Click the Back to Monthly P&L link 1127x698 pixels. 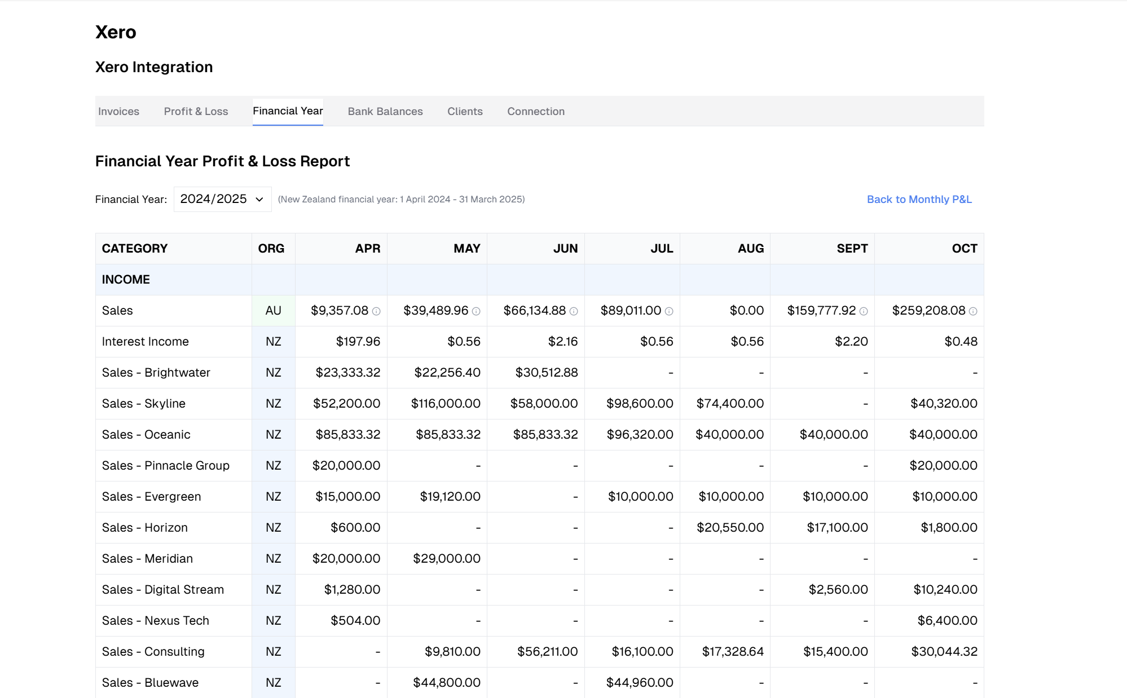[919, 199]
